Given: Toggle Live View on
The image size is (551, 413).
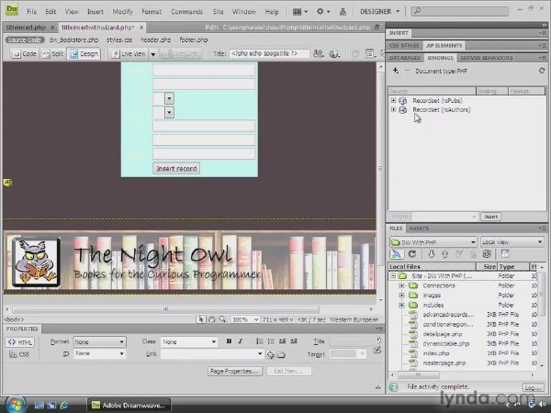Looking at the screenshot, I should (129, 54).
